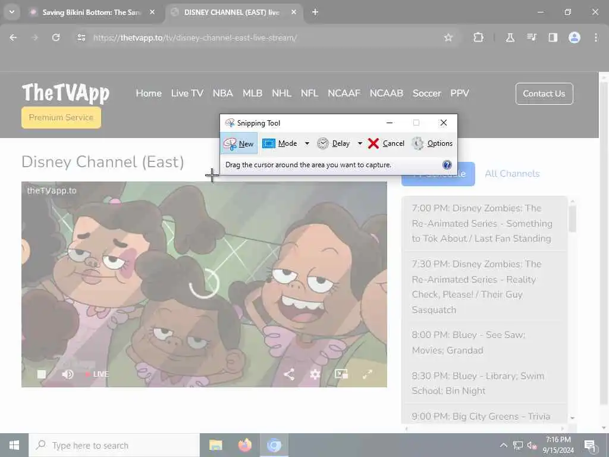
Task: Click the address bar URL
Action: pyautogui.click(x=195, y=37)
